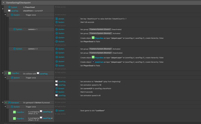Viewport: 201px width, 124px height.
Task: Click System icon for Wait 2 seconds
Action: (57, 92)
